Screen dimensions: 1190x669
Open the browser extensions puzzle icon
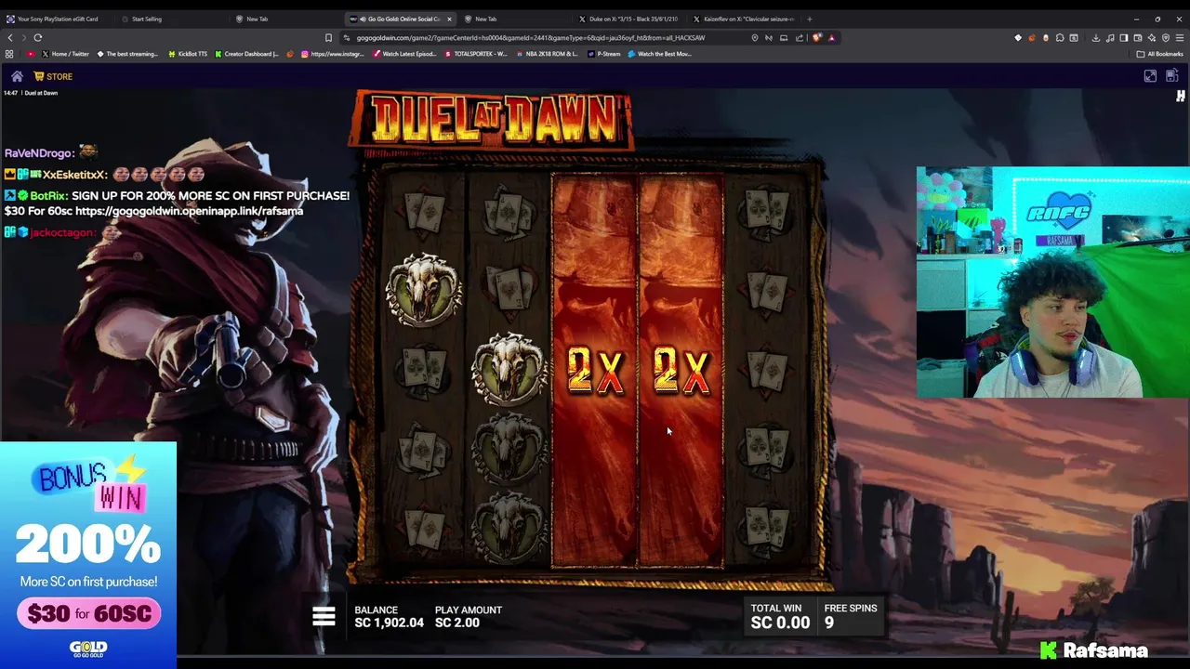click(1060, 38)
